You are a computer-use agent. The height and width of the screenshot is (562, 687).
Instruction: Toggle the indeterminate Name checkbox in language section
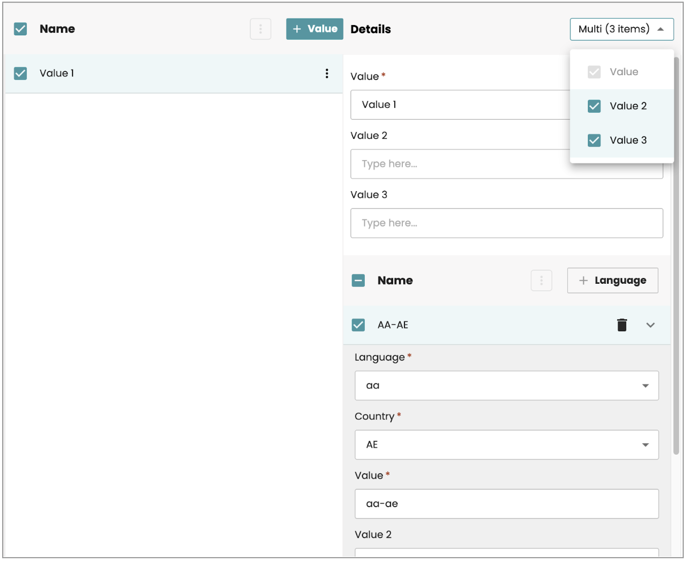[358, 280]
